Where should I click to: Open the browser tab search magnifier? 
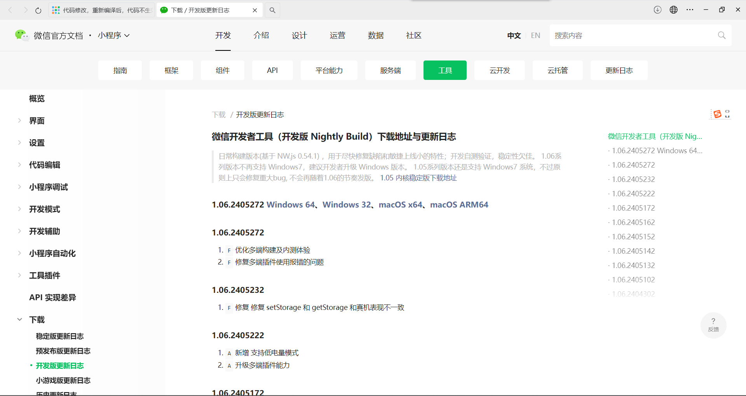click(272, 10)
